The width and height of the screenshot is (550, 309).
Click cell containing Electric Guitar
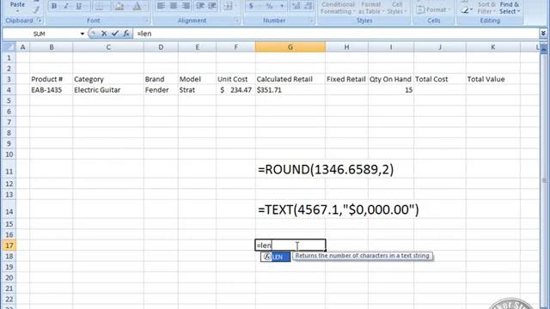tap(108, 90)
